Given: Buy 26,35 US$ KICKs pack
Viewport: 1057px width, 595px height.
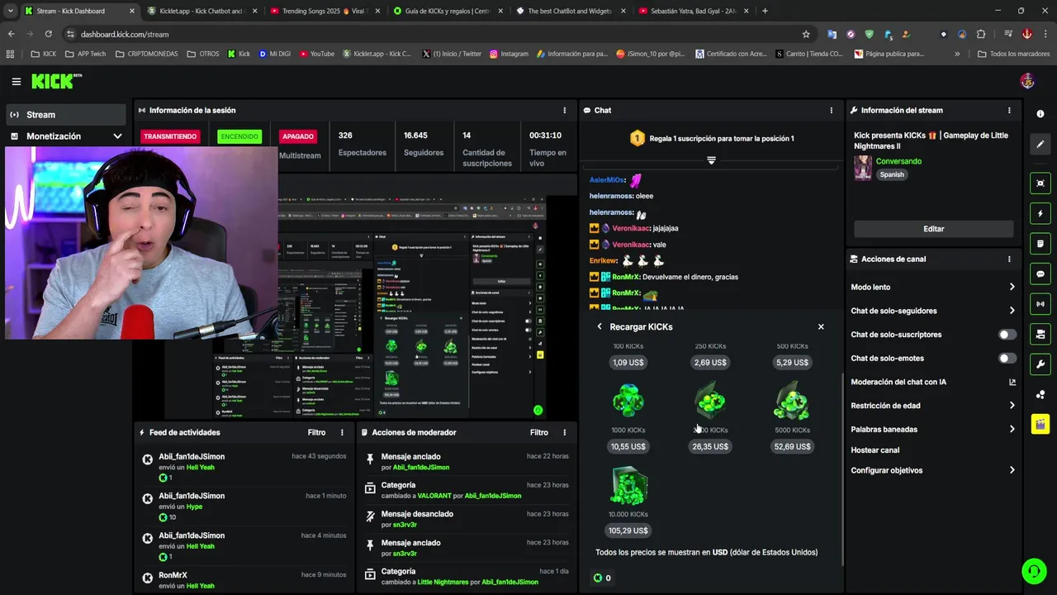Looking at the screenshot, I should pyautogui.click(x=710, y=446).
